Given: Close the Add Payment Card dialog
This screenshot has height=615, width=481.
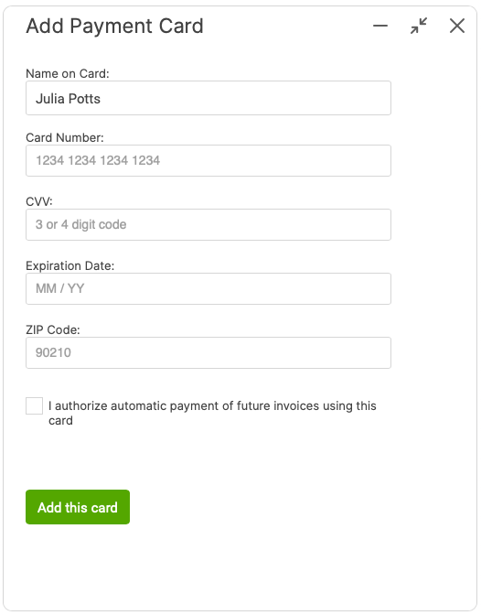Looking at the screenshot, I should point(457,26).
